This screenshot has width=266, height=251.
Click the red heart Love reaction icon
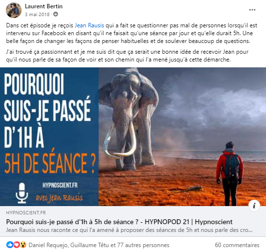(x=17, y=245)
